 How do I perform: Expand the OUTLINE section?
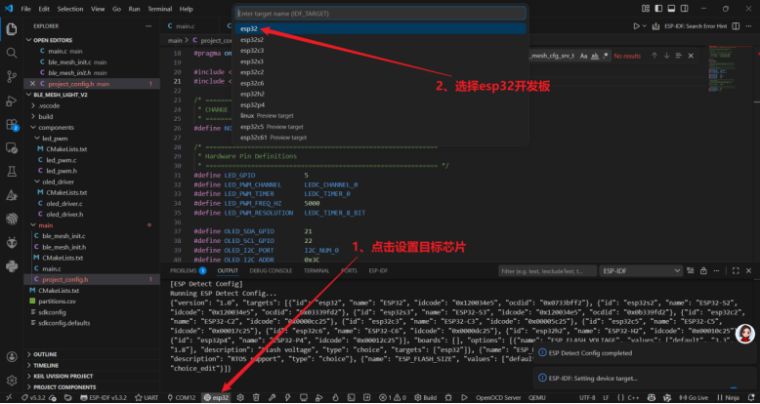point(45,354)
